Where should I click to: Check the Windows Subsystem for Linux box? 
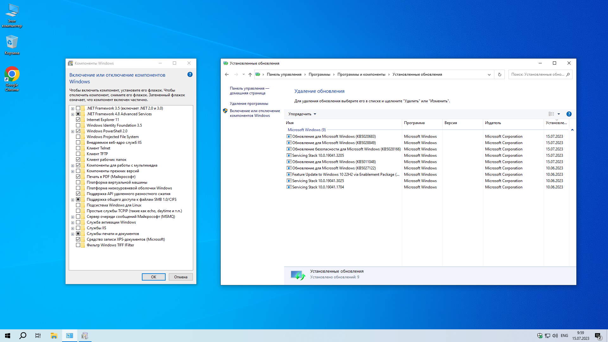[x=78, y=205]
